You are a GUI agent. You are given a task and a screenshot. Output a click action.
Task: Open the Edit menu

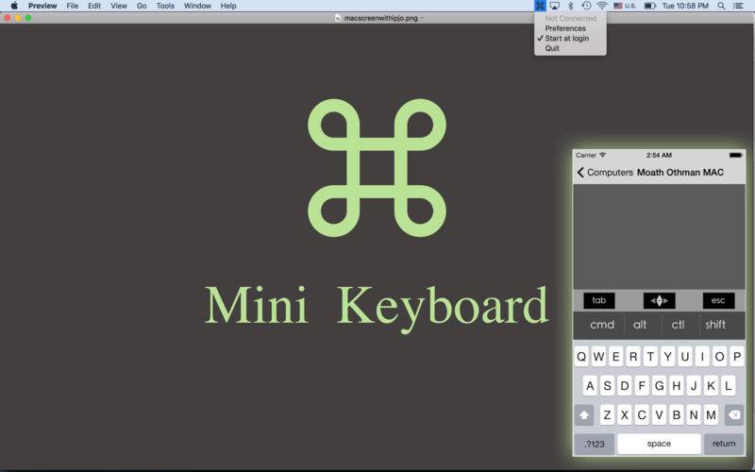[94, 6]
